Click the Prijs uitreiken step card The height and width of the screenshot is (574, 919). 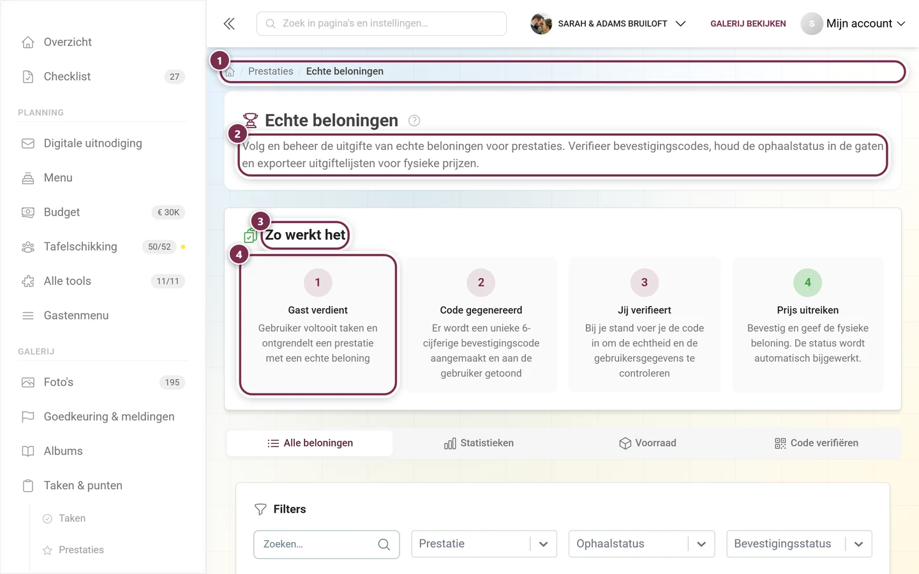808,325
